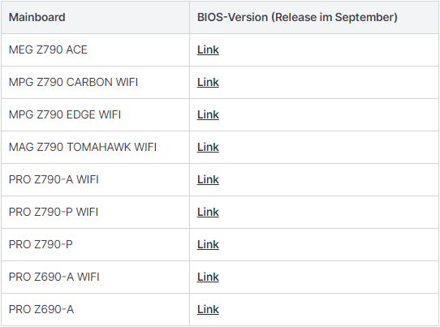
Task: Select the Mainboard column header
Action: (x=37, y=17)
